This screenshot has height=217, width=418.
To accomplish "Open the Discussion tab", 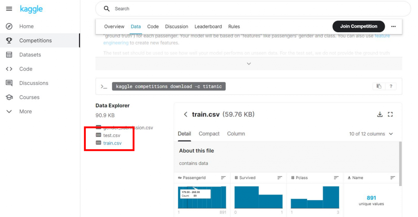I will tap(176, 27).
